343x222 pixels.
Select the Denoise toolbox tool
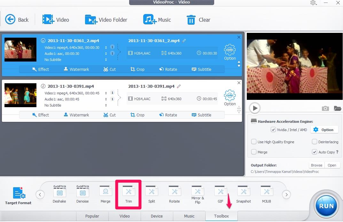click(82, 194)
